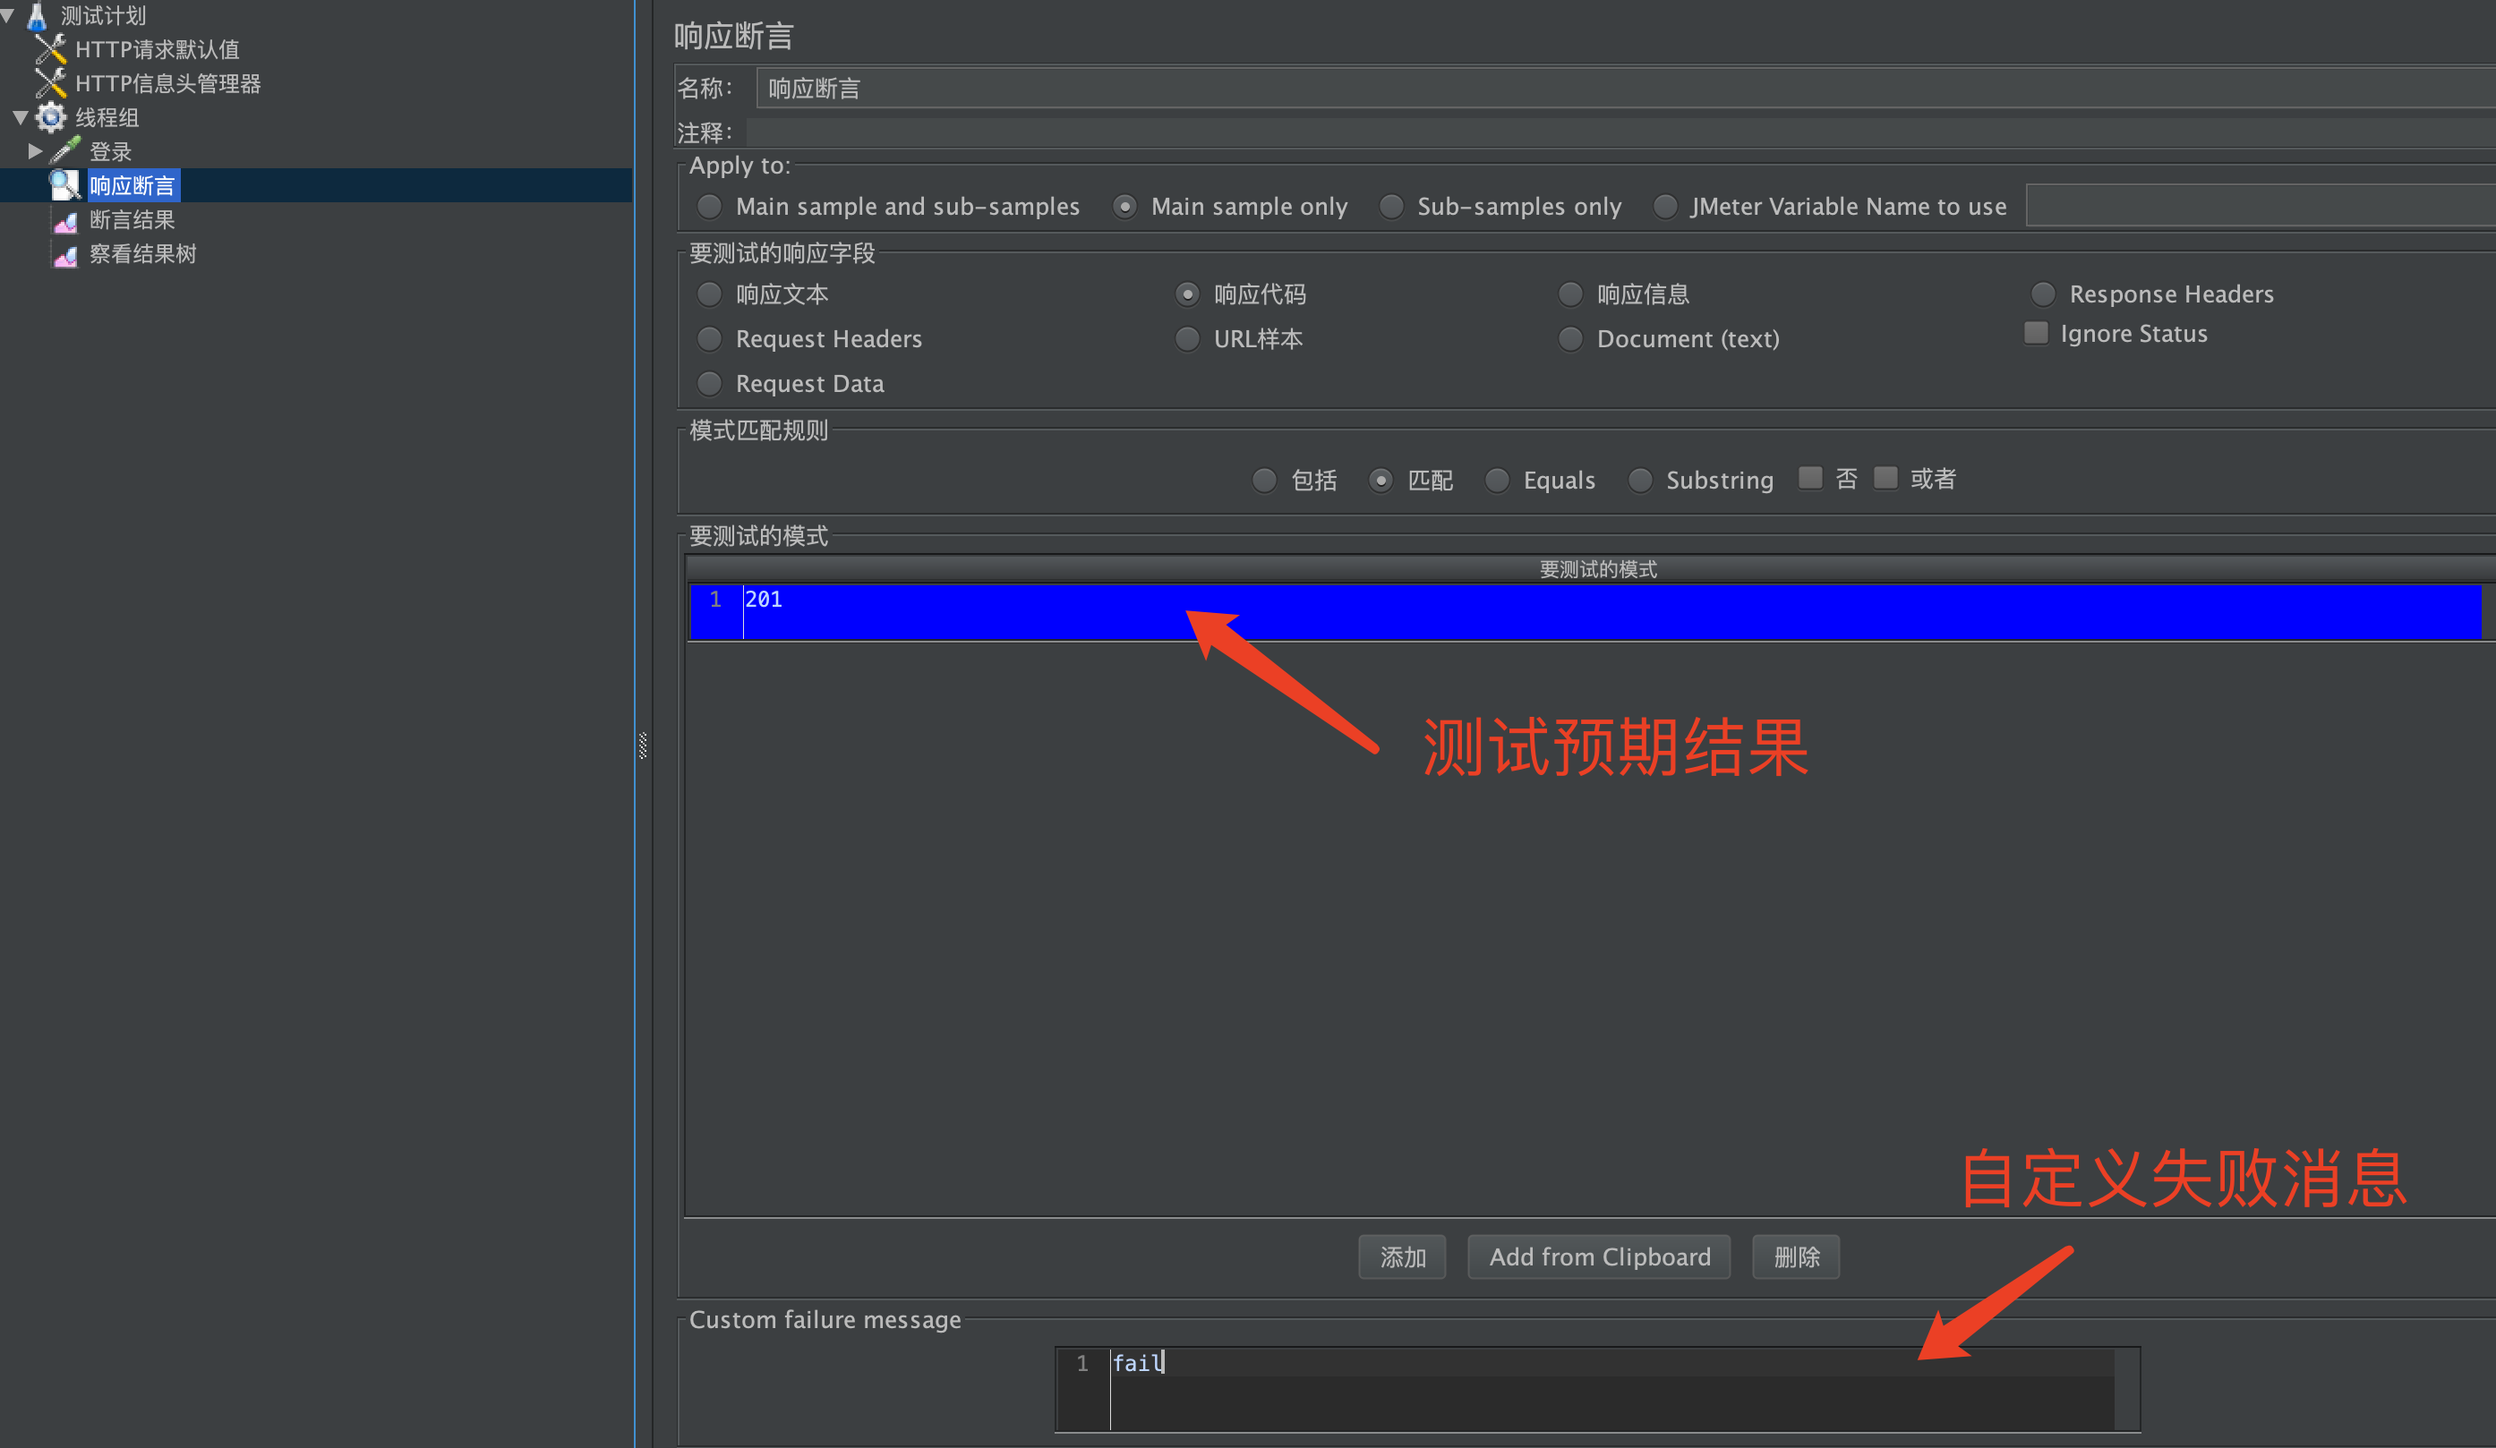The width and height of the screenshot is (2496, 1448).
Task: Expand the 登录 tree node
Action: pos(35,150)
